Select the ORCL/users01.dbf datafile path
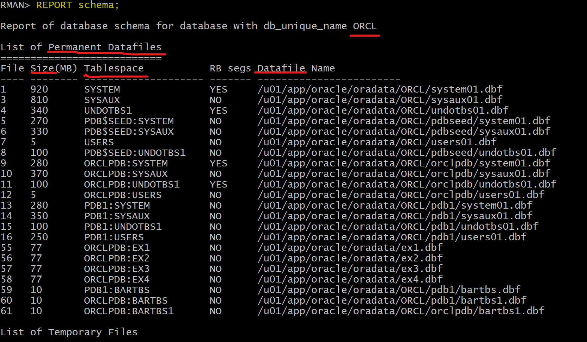Viewport: 587px width, 342px height. click(x=377, y=142)
